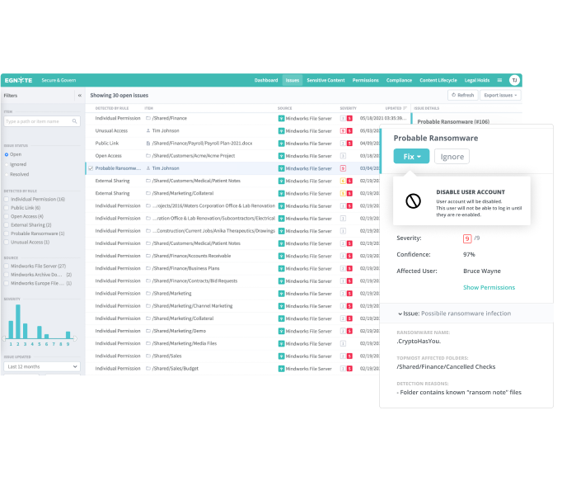Click the Ignore button
Screen dimensions: 576x481
point(452,157)
